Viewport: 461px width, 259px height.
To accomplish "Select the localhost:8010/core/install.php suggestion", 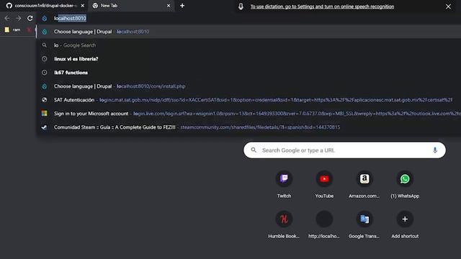I will click(x=249, y=86).
